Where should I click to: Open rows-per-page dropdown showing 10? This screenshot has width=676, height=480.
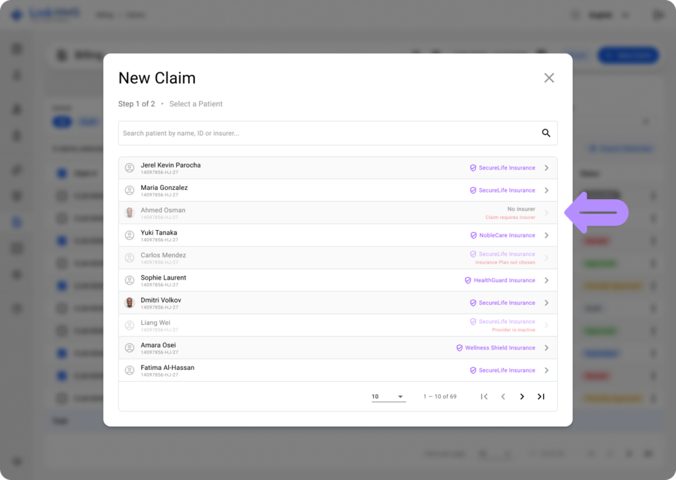(388, 396)
